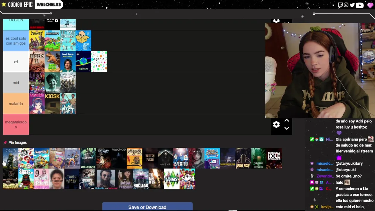Click the Not Sure About That tile
375x211 pixels.
[x=68, y=62]
